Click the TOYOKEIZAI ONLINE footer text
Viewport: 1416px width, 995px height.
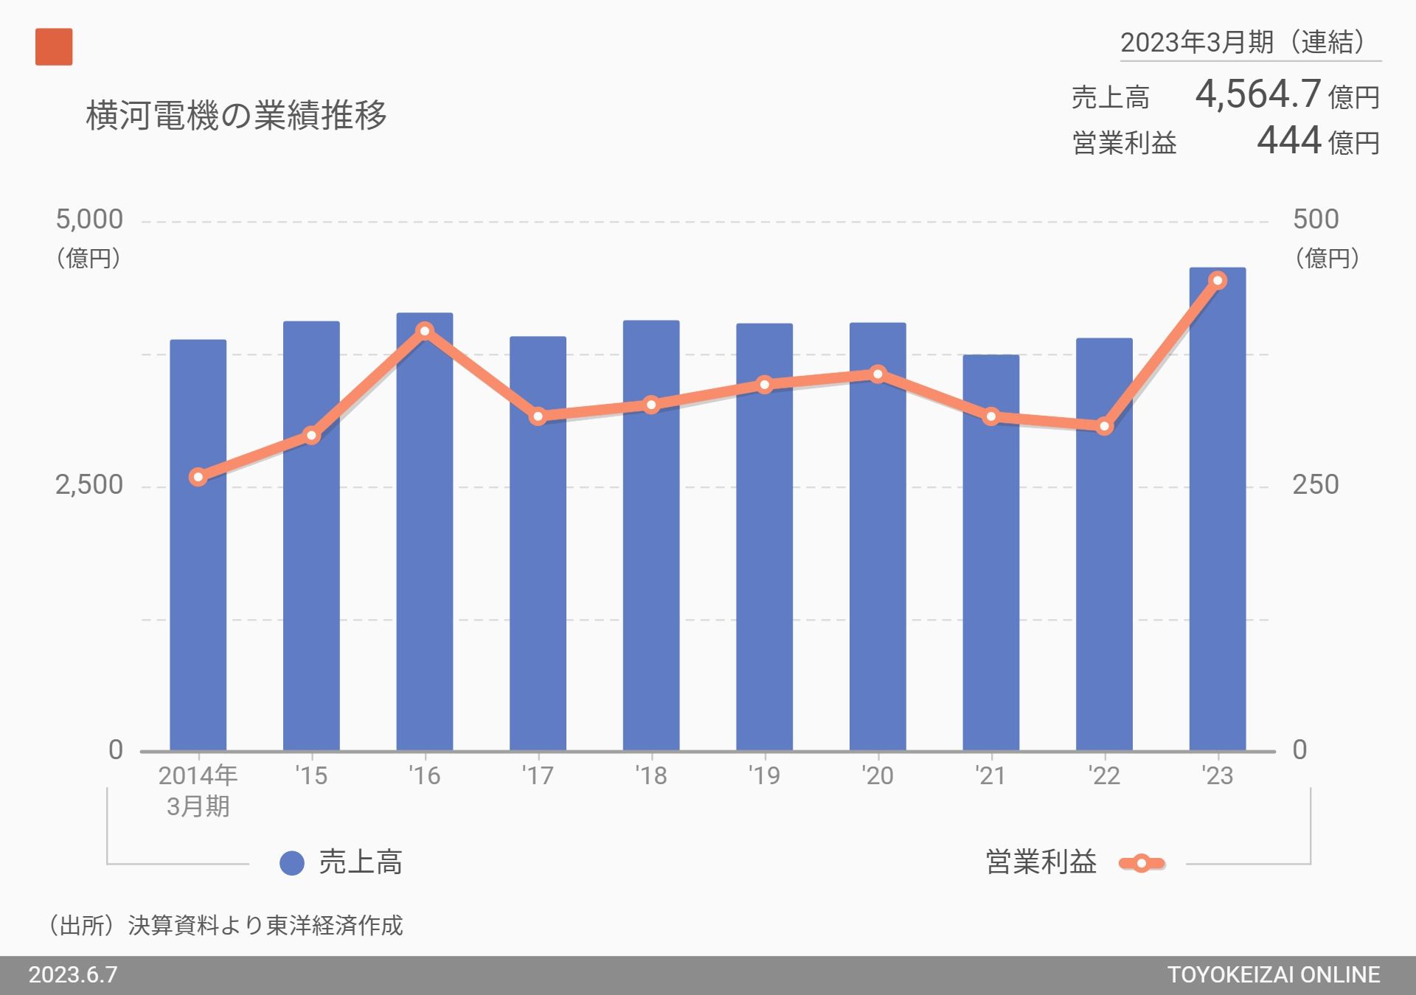pyautogui.click(x=1274, y=975)
